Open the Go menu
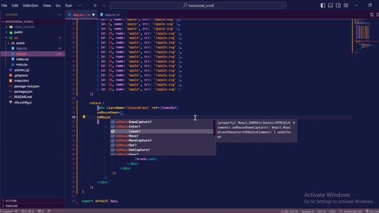This screenshot has width=379, height=213. click(58, 5)
